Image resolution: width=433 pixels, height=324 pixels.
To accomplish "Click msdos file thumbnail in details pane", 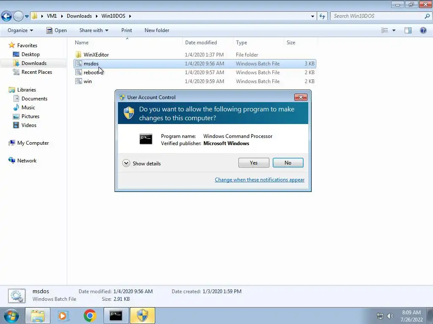I will (16, 296).
